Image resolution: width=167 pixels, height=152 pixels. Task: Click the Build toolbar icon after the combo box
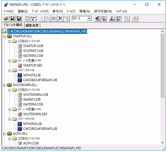[97, 19]
